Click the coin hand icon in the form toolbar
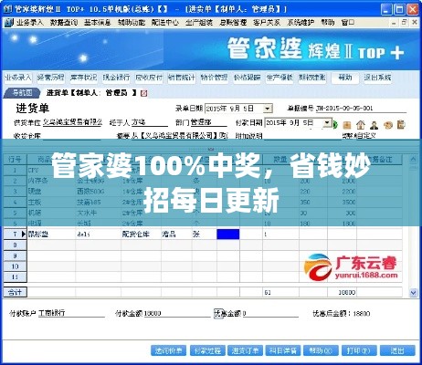This screenshot has height=365, width=422. [x=387, y=125]
